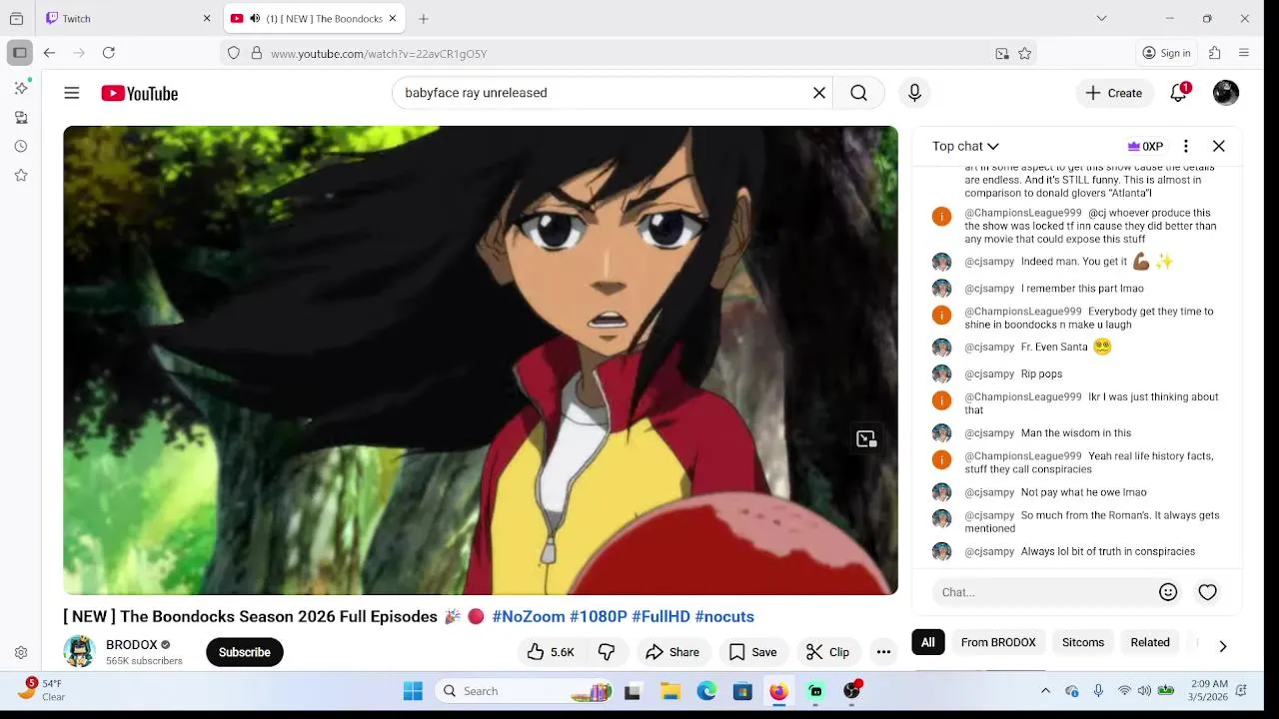Image resolution: width=1279 pixels, height=719 pixels.
Task: Open the tracking protection shield
Action: click(234, 53)
